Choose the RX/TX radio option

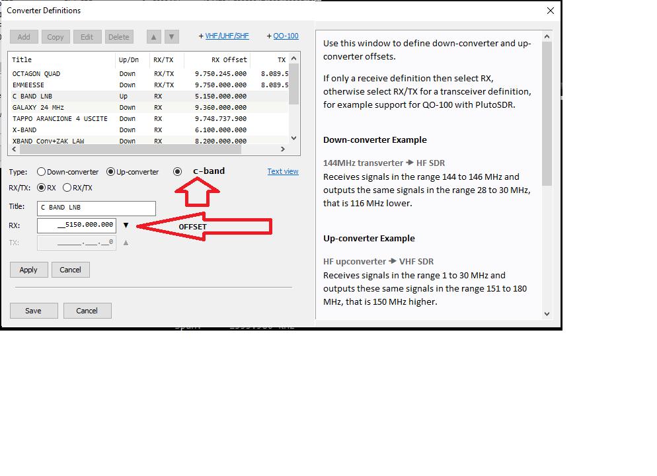pyautogui.click(x=67, y=188)
